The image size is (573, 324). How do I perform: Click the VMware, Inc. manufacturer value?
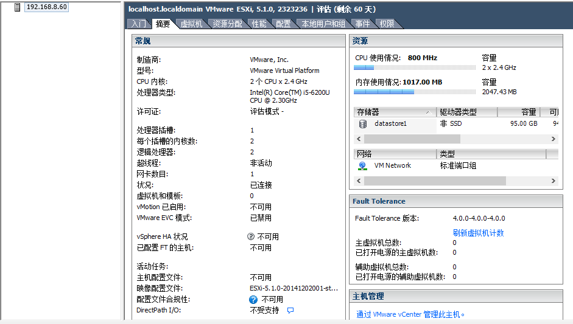[269, 60]
